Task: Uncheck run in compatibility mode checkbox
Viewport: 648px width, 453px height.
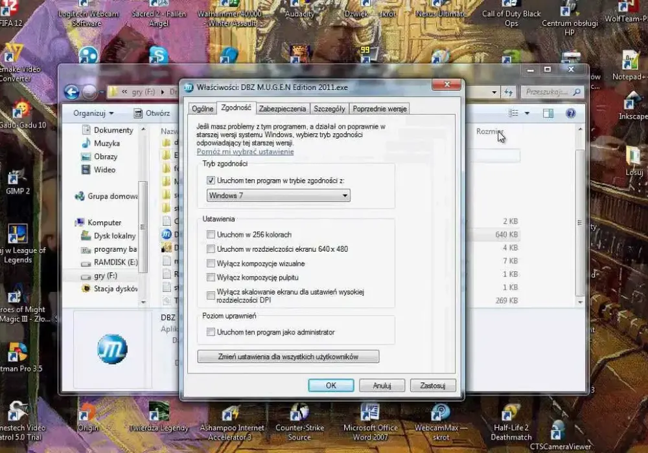Action: point(211,181)
